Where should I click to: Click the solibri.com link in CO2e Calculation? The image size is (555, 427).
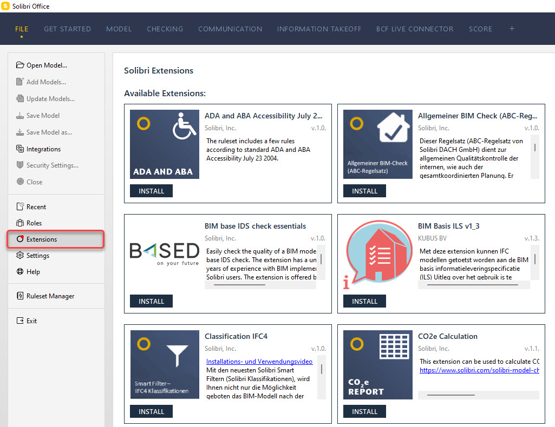[479, 370]
